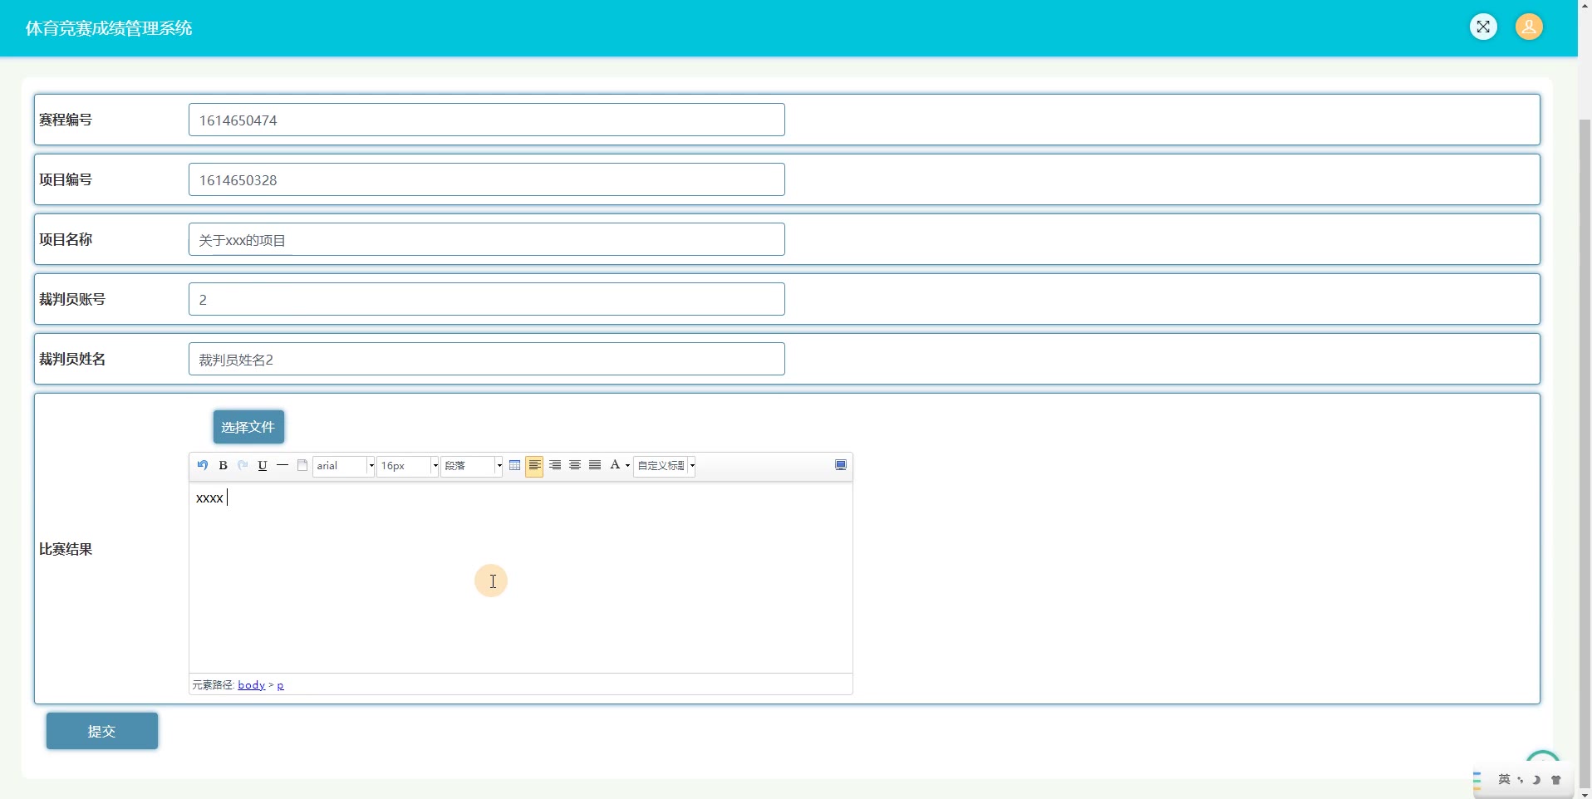Click the 裁判员账号 input field
The width and height of the screenshot is (1592, 799).
[x=487, y=299]
